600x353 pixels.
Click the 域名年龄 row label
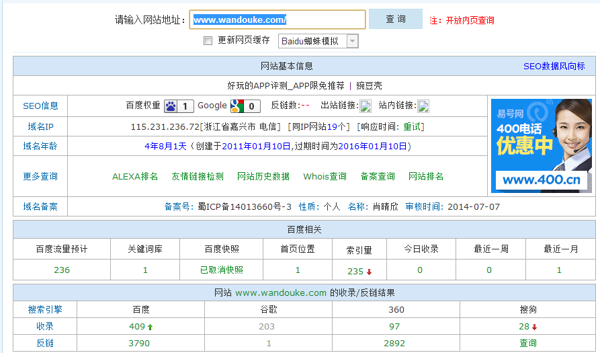40,147
